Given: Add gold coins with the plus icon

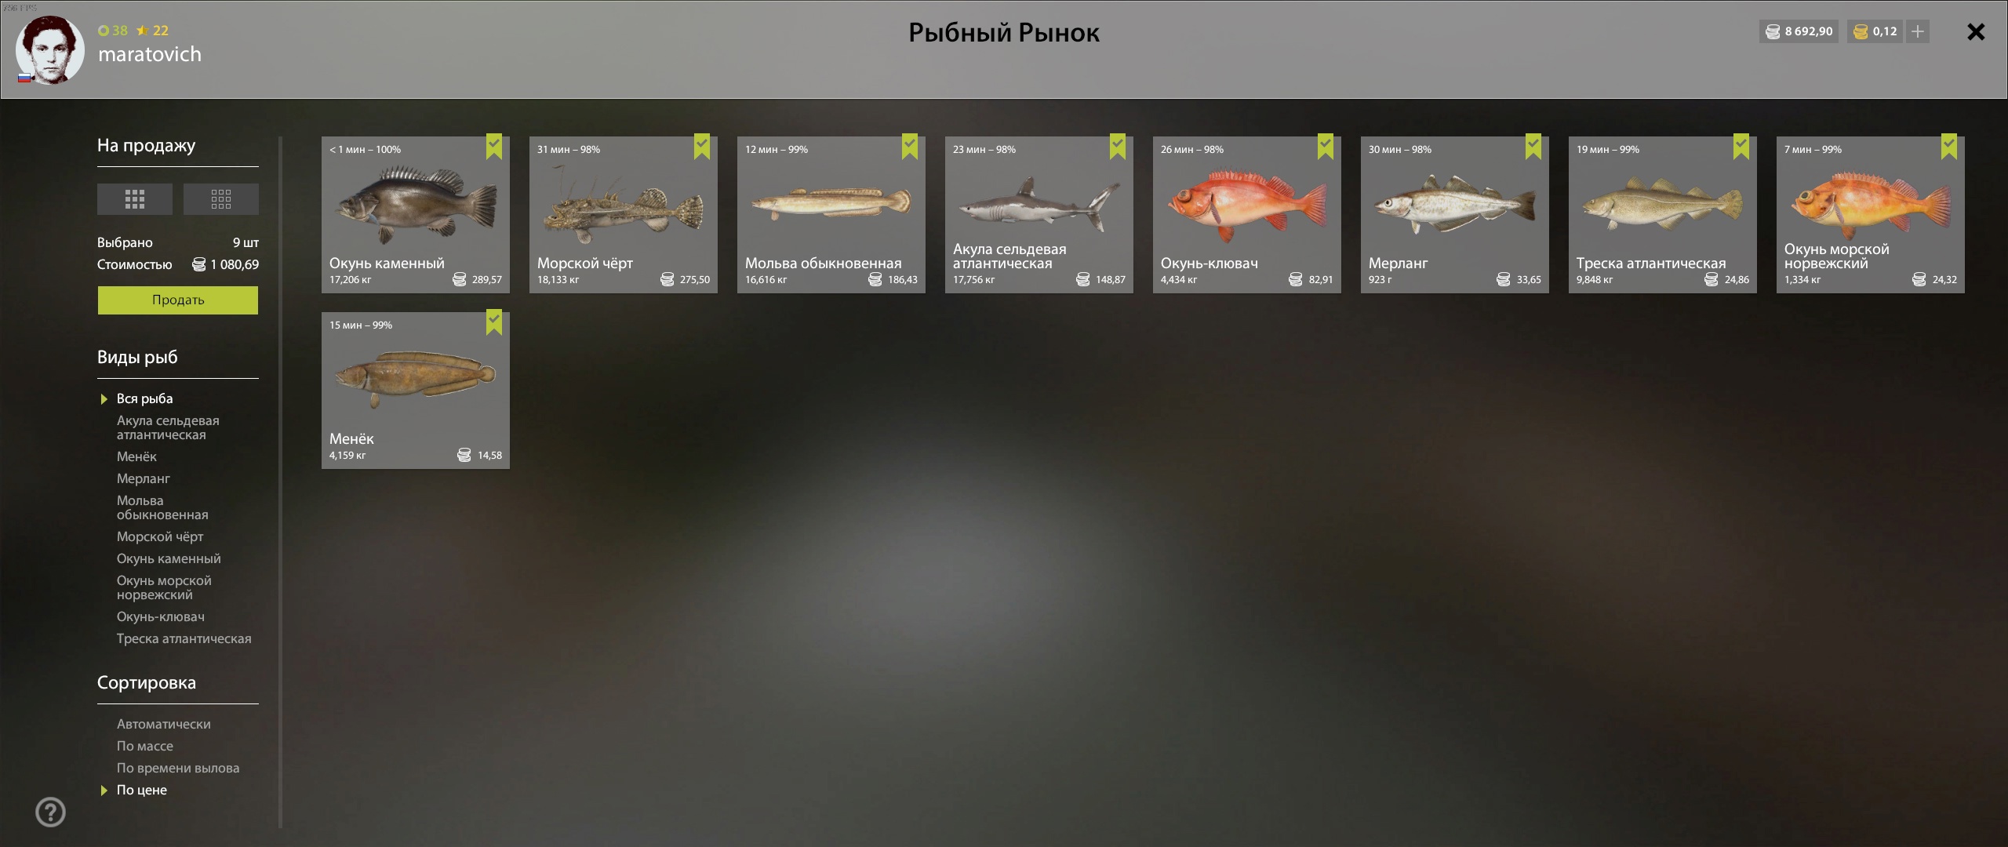Looking at the screenshot, I should coord(1918,31).
